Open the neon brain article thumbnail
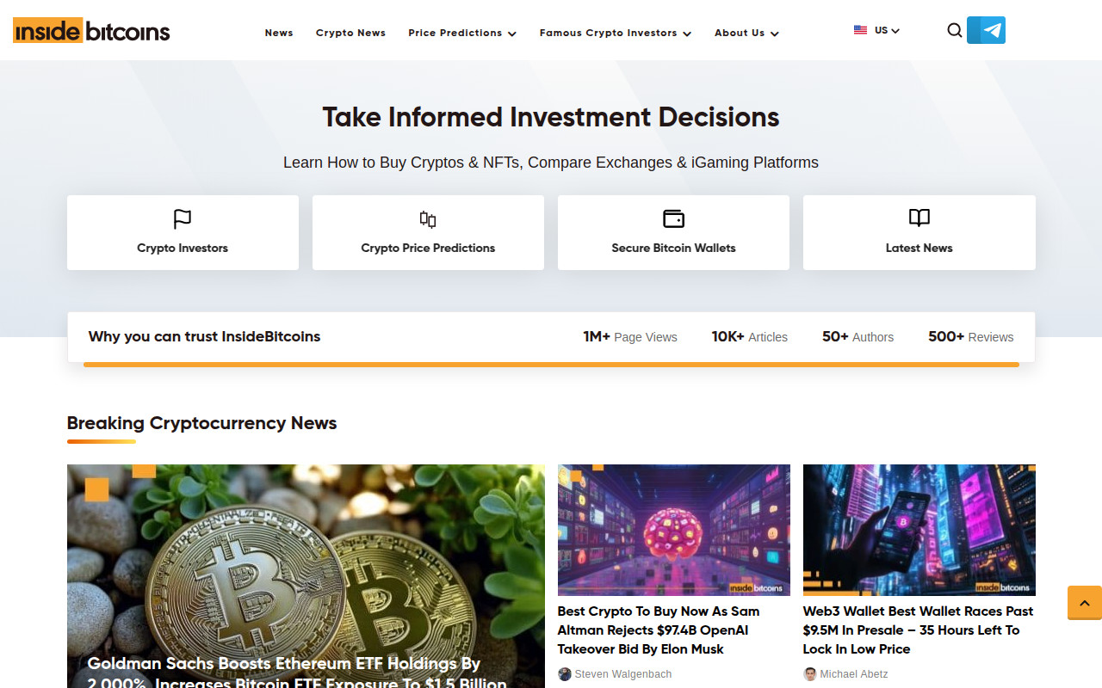This screenshot has width=1102, height=688. [673, 530]
